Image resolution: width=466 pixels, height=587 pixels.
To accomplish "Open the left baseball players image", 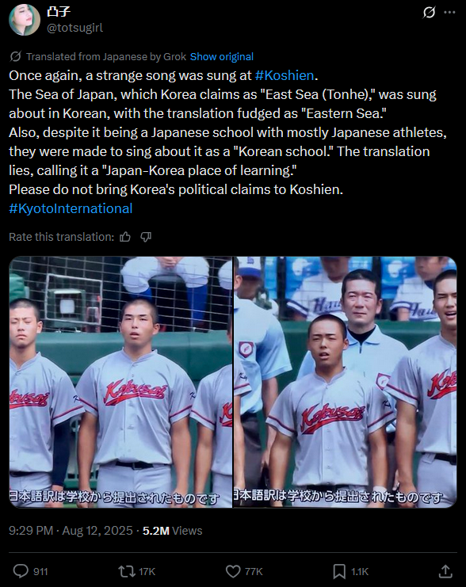I will (x=120, y=382).
